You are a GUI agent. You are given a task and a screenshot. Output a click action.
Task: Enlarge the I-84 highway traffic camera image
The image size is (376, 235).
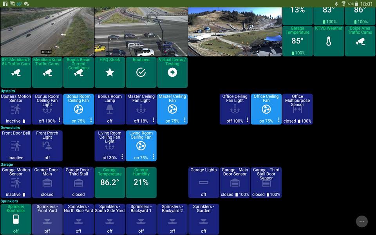pos(47,32)
